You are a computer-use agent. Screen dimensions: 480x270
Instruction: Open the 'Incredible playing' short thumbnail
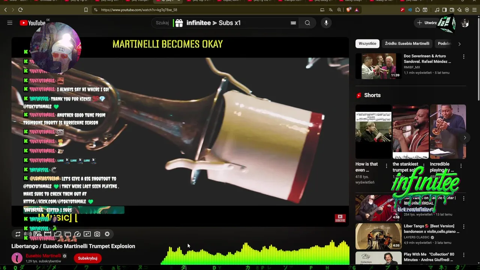tap(448, 132)
